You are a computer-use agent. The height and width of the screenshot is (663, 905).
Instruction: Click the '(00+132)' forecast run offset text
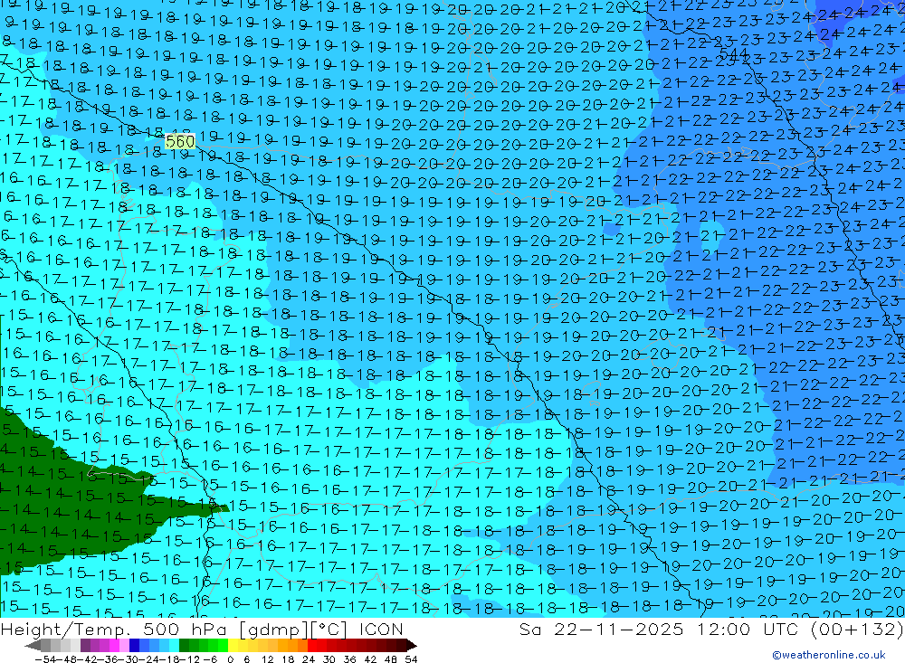856,629
